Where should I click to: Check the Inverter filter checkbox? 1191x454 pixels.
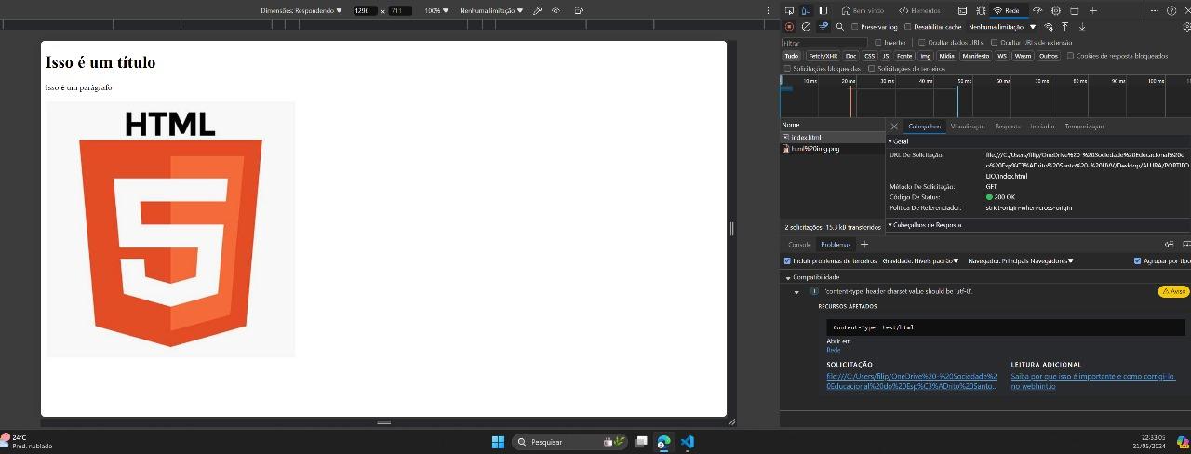pos(877,42)
